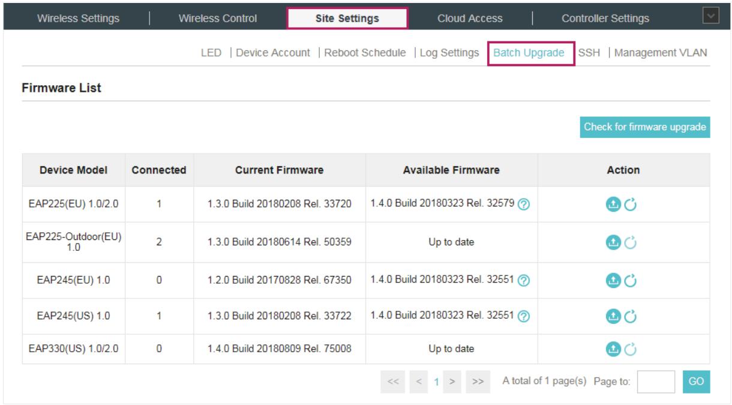
Task: Select EAP245(US) 1.0 model cell
Action: coord(74,316)
